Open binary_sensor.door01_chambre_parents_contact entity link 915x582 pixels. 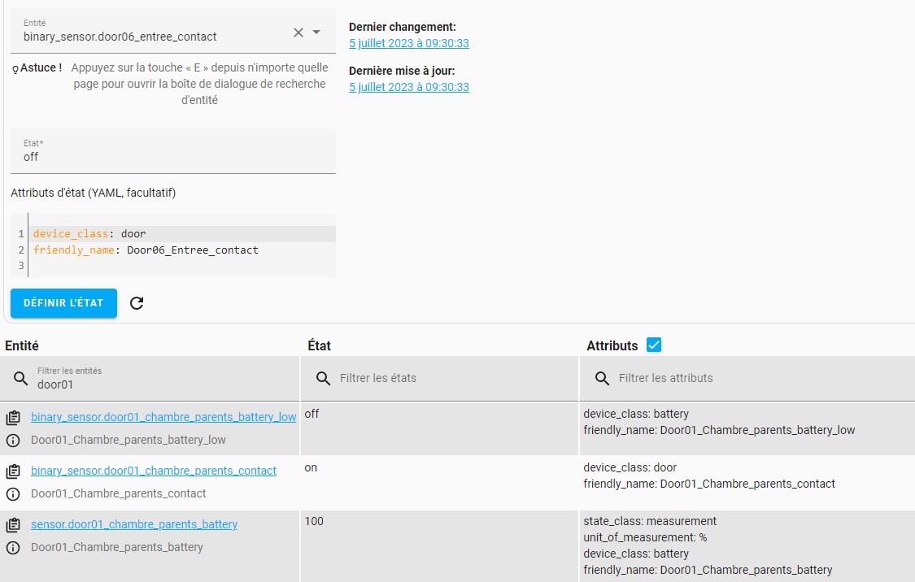point(154,470)
